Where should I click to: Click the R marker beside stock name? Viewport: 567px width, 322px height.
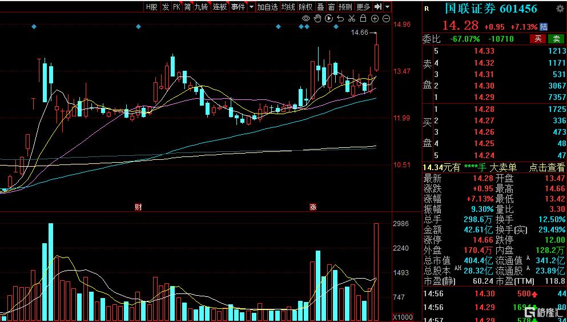427,9
